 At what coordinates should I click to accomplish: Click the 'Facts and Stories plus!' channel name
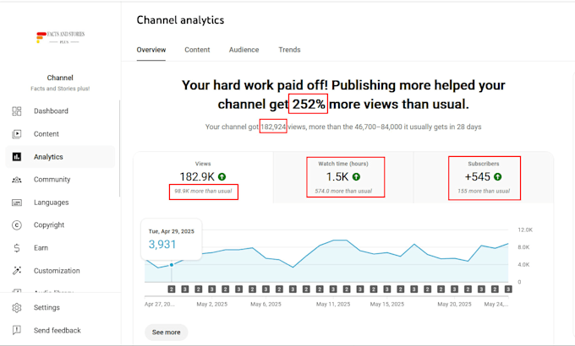[x=60, y=89]
